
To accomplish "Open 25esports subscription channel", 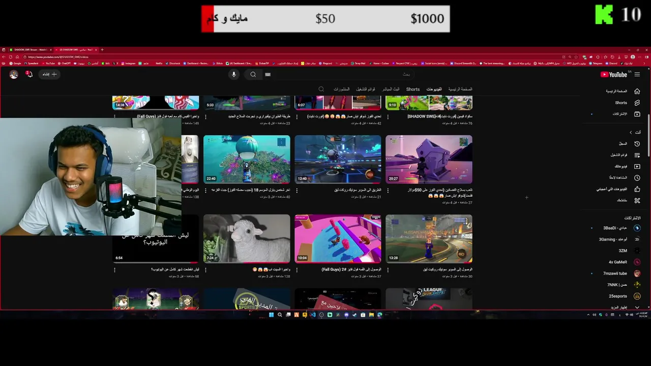I will coord(617,296).
